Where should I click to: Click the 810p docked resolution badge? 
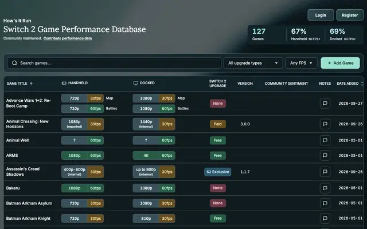click(x=146, y=218)
